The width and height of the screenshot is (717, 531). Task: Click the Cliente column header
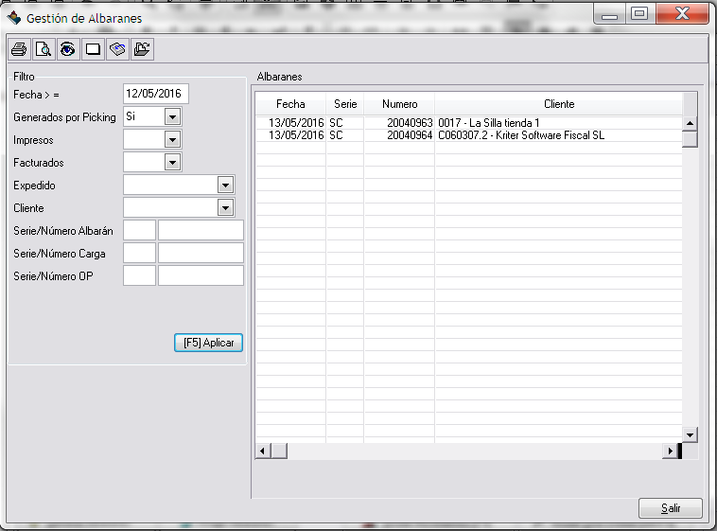559,104
